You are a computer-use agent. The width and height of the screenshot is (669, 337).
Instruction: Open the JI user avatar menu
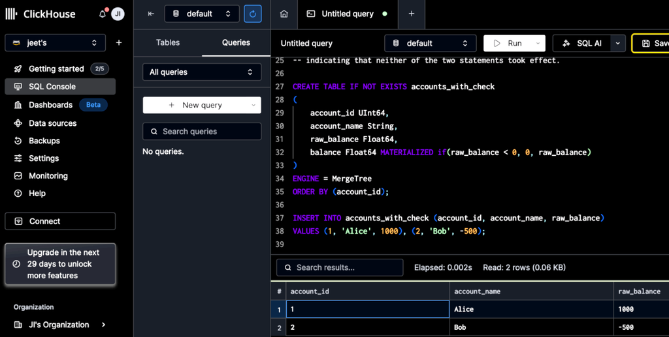coord(118,14)
